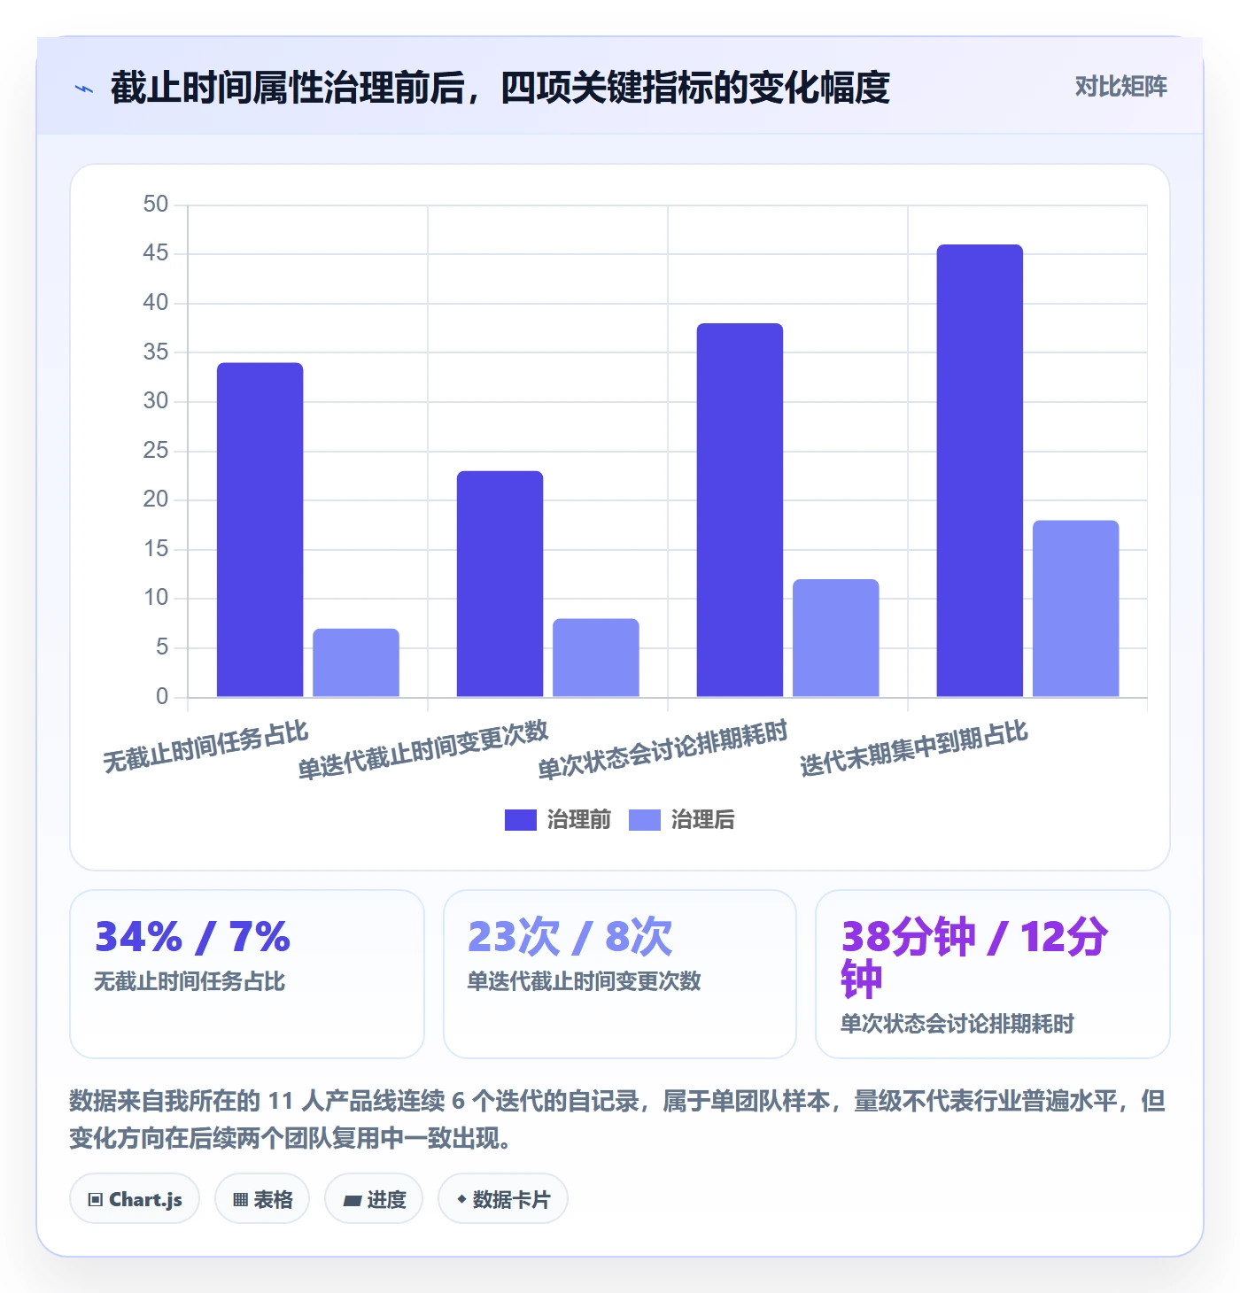
Task: Click x-axis label 迭代末期集中到期占比
Action: tap(914, 748)
